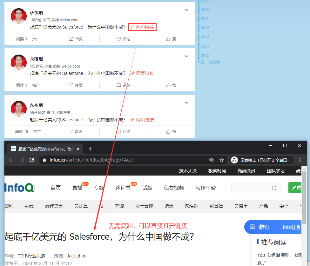
Task: Open 直播 in InfoQ navigation
Action: pyautogui.click(x=77, y=188)
